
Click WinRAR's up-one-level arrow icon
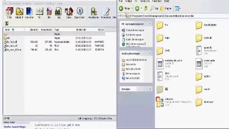[x=6, y=23]
